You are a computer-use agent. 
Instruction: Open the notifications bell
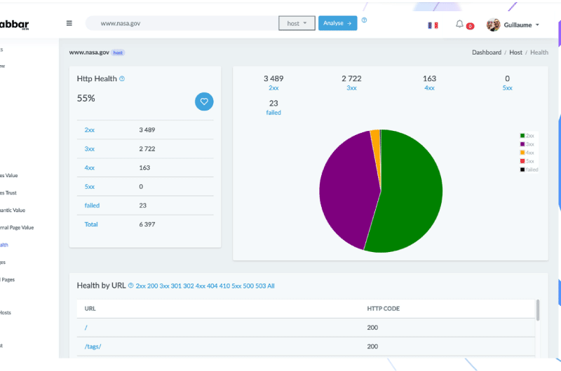pos(459,24)
